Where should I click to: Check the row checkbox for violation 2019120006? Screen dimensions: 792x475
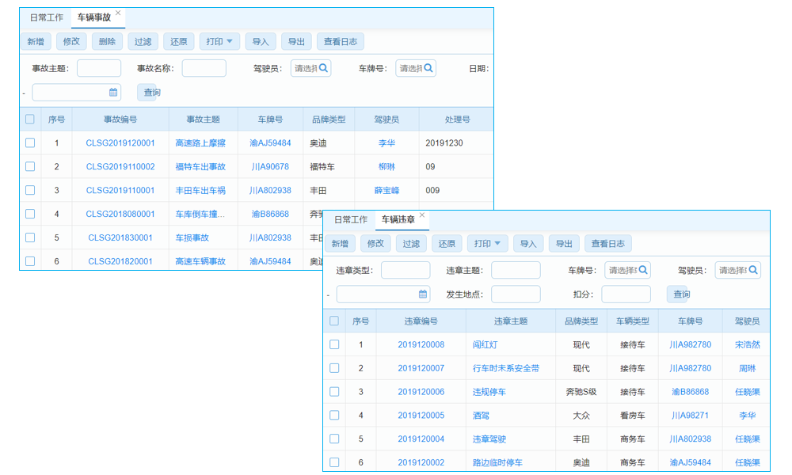[334, 391]
